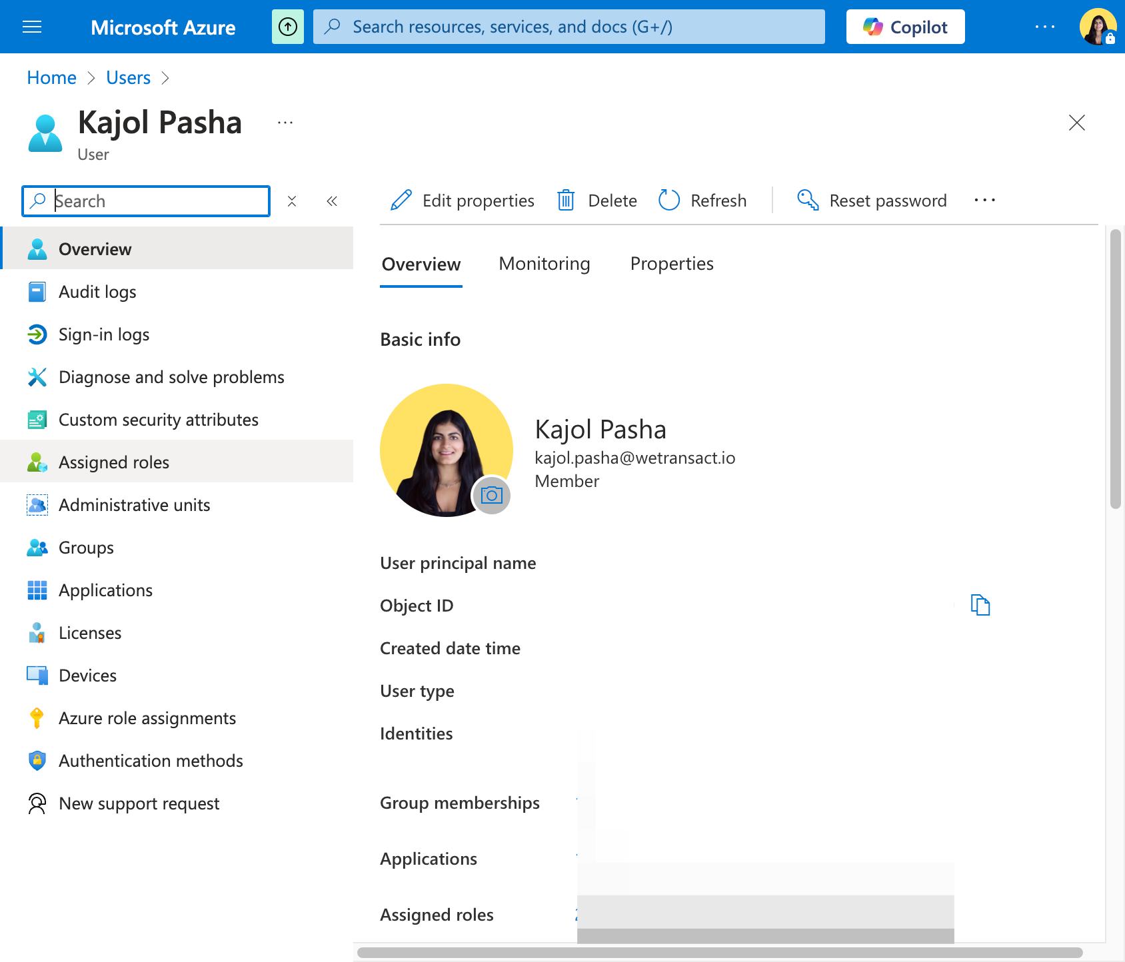Open Administrative units
The width and height of the screenshot is (1125, 962).
pyautogui.click(x=177, y=504)
